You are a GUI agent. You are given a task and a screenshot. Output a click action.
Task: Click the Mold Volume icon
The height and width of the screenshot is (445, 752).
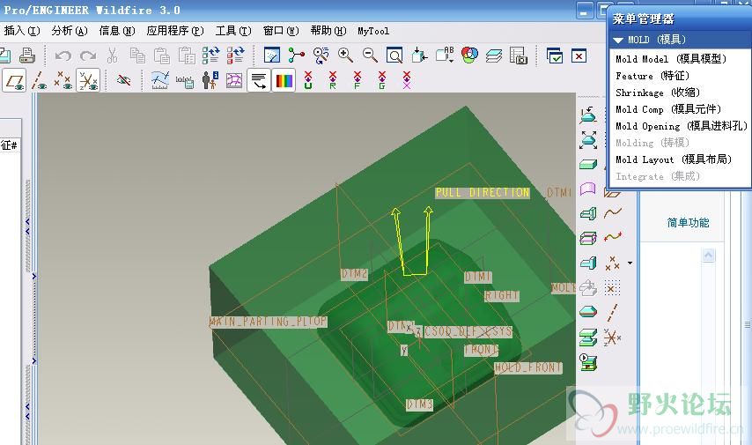tap(588, 213)
